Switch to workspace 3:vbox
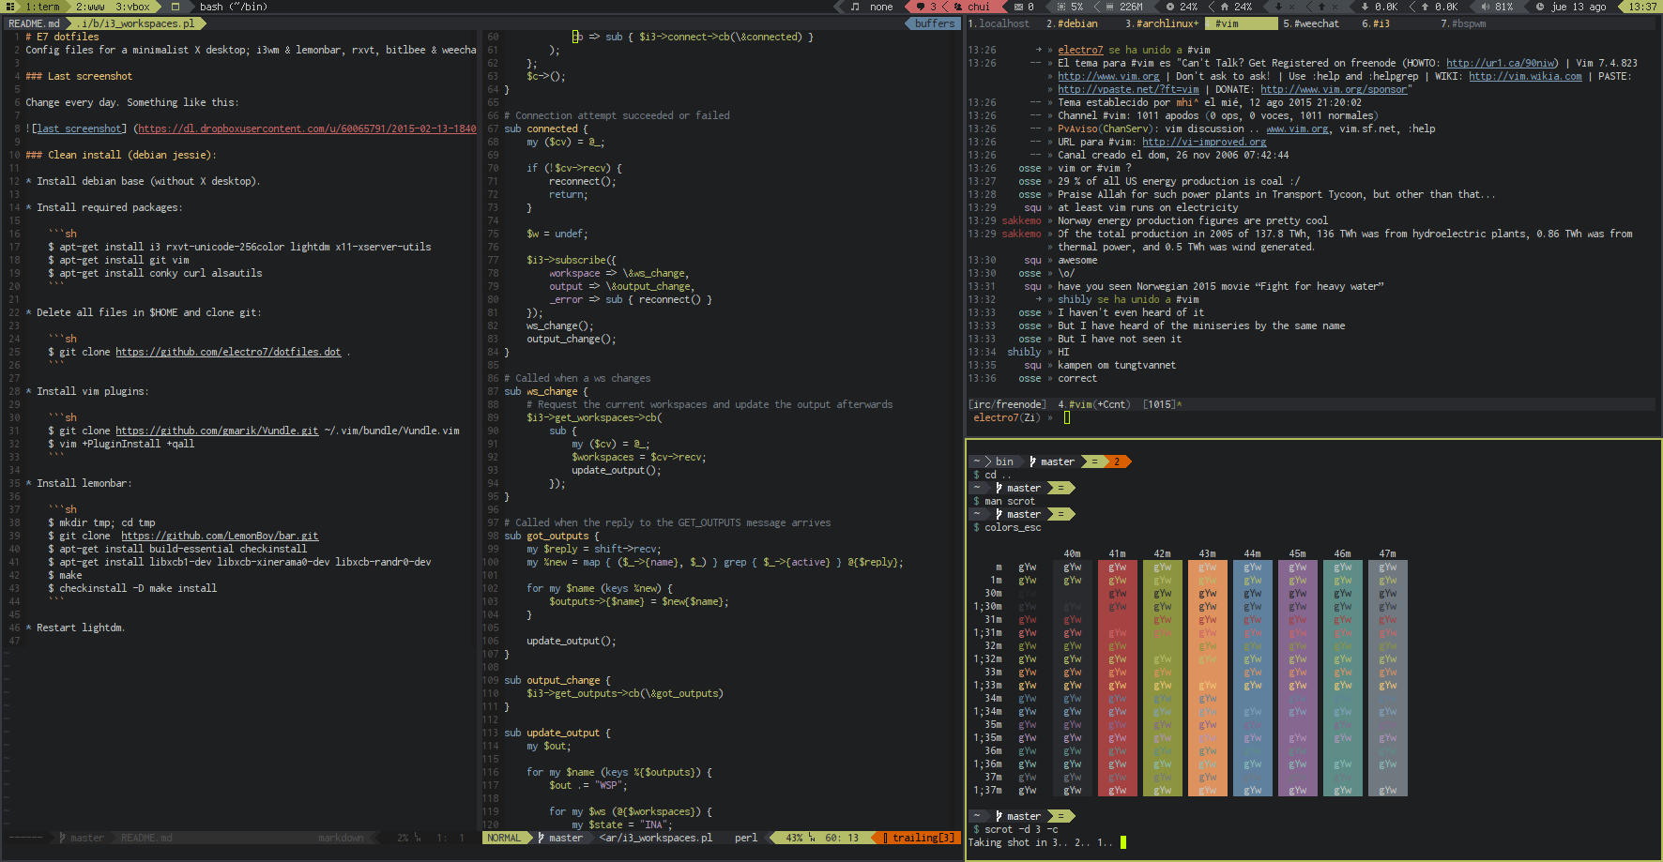 (x=132, y=7)
